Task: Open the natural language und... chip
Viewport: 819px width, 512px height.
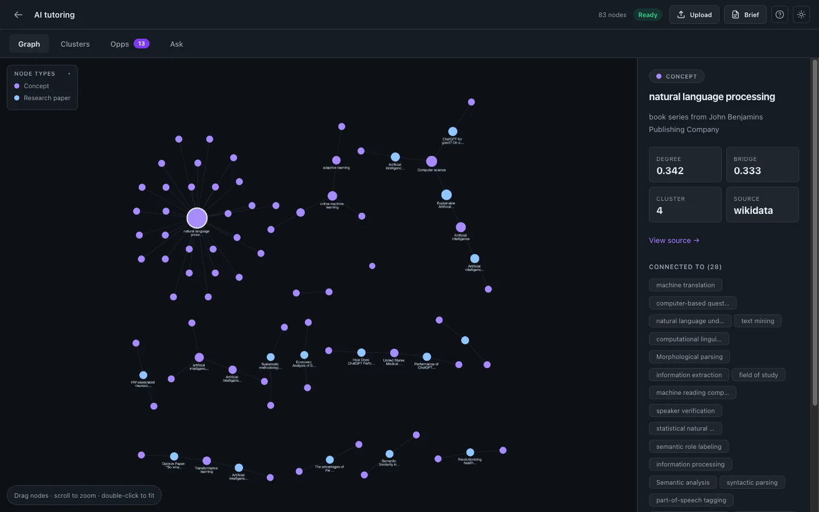Action: pyautogui.click(x=690, y=321)
